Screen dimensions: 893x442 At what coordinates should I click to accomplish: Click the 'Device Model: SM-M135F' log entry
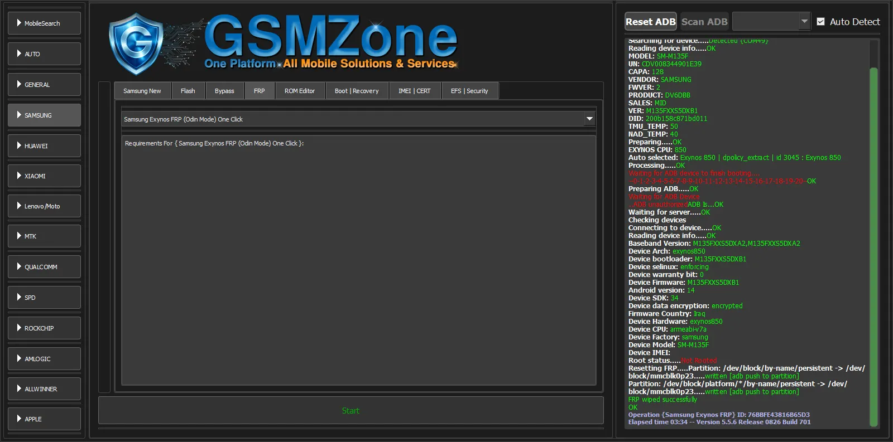(x=669, y=345)
